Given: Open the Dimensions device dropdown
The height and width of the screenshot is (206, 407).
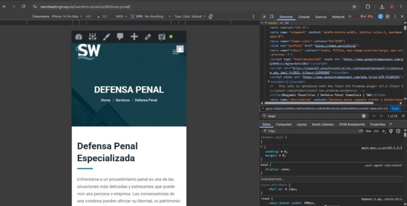Looking at the screenshot, I should click(x=57, y=16).
